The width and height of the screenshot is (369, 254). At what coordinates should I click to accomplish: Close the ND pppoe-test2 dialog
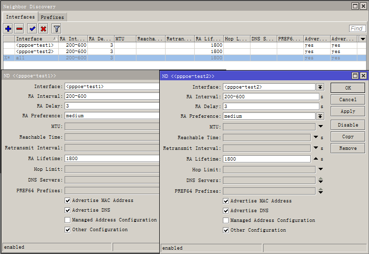click(x=363, y=76)
